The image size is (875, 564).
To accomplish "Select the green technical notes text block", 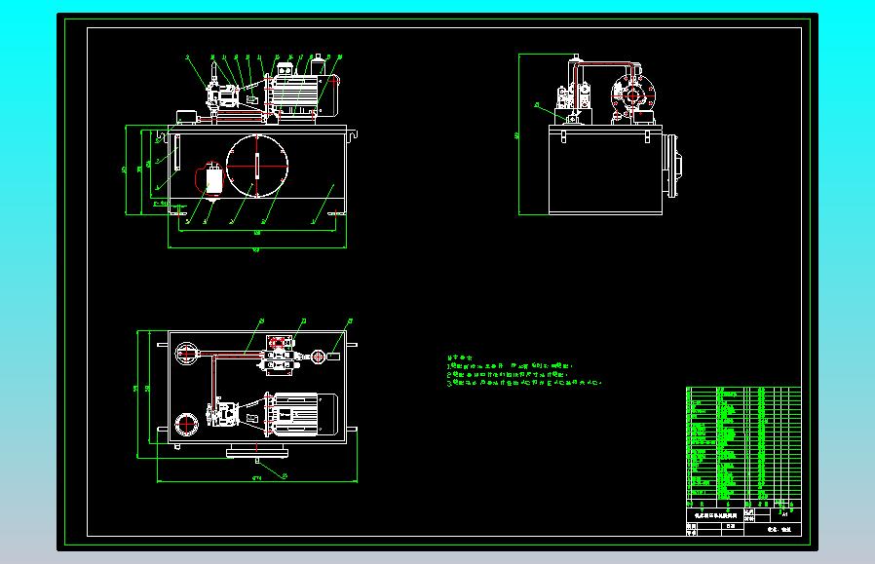I will pos(524,371).
